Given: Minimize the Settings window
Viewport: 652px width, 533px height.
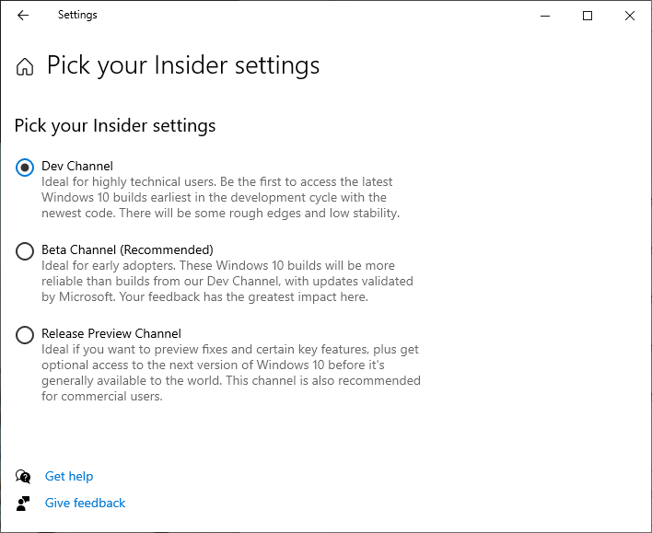Looking at the screenshot, I should (x=545, y=16).
